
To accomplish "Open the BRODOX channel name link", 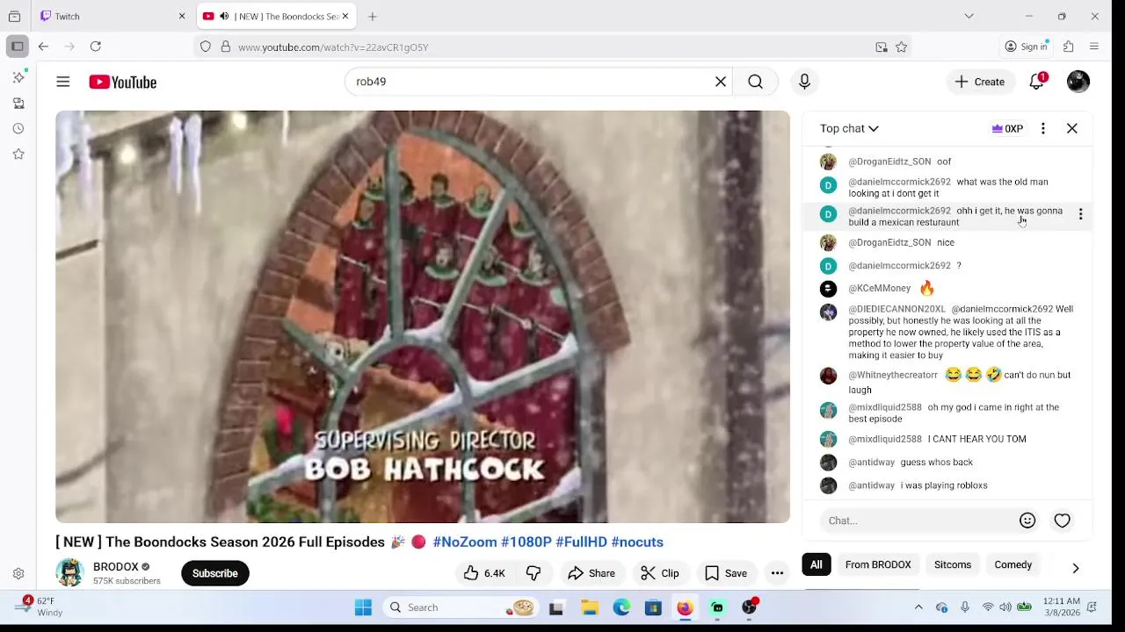I will pyautogui.click(x=116, y=567).
